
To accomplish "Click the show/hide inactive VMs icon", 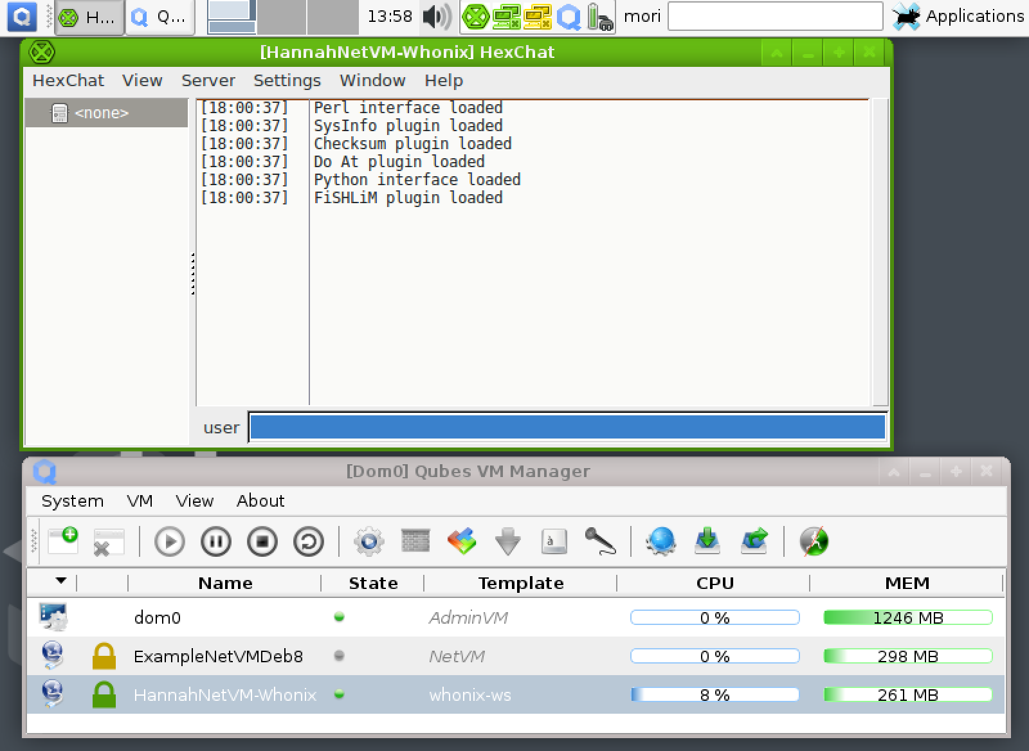I will tap(814, 541).
